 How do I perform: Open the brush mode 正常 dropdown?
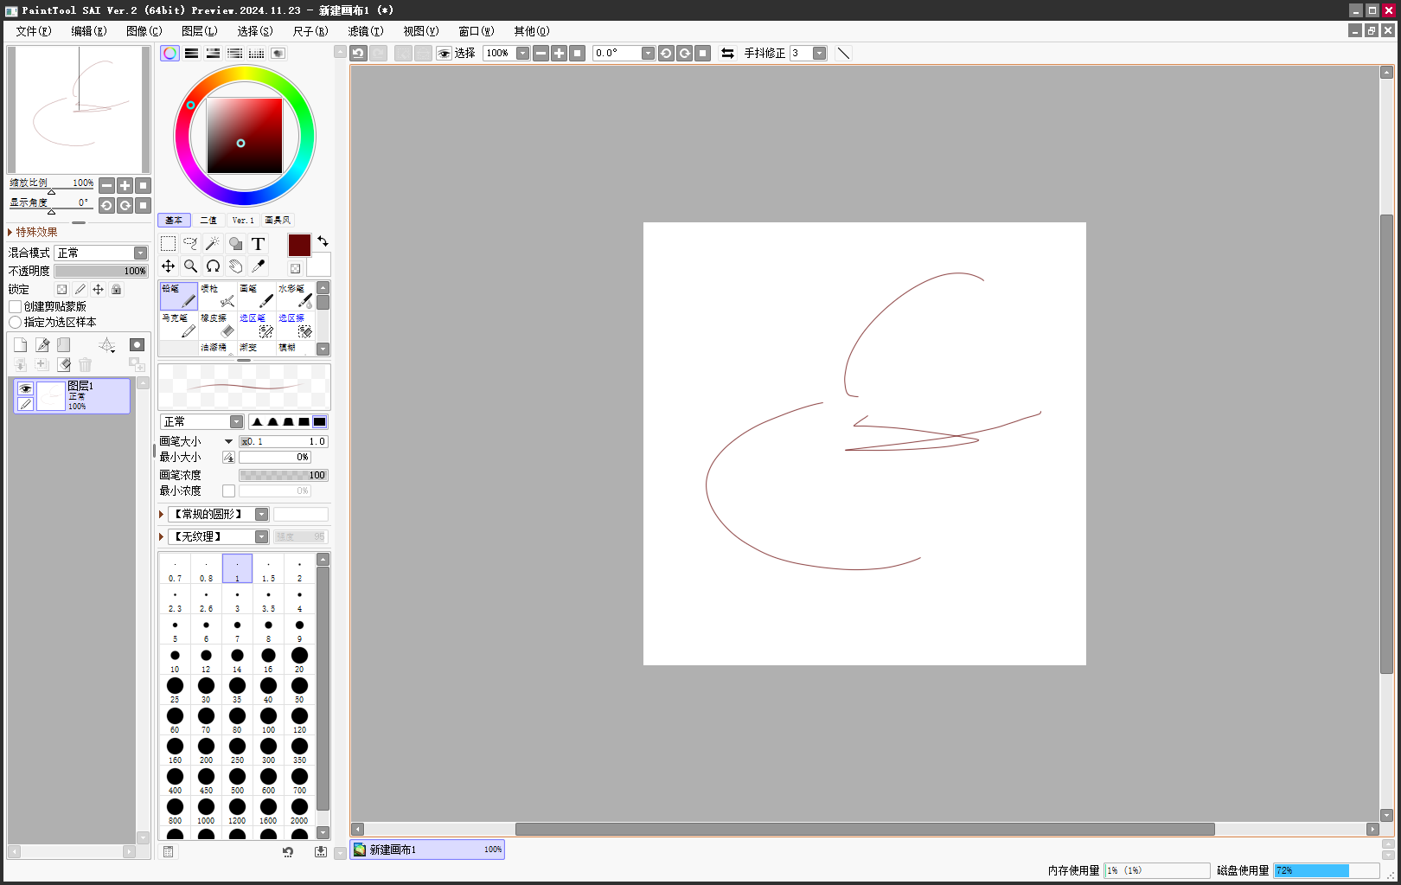(x=202, y=421)
